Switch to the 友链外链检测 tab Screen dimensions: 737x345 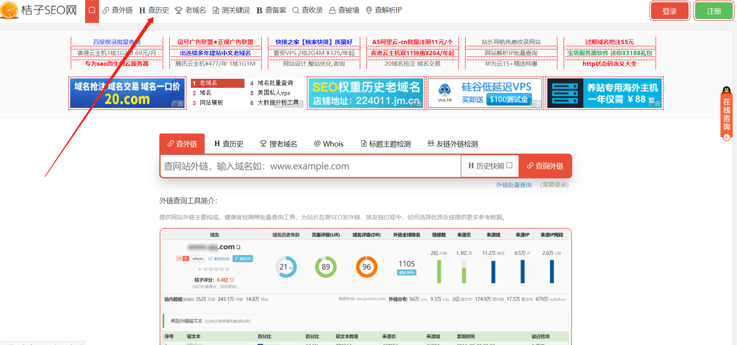point(453,144)
